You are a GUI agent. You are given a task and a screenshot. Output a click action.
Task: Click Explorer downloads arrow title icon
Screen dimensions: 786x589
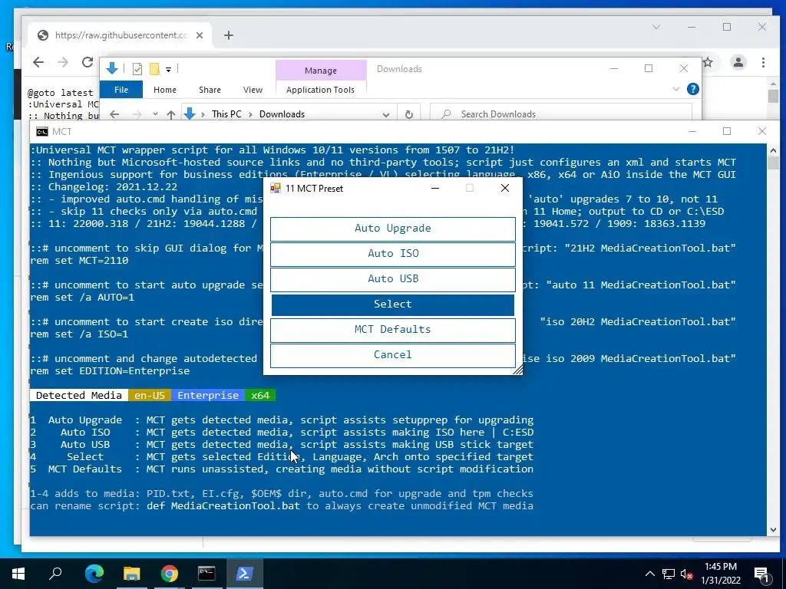(112, 68)
